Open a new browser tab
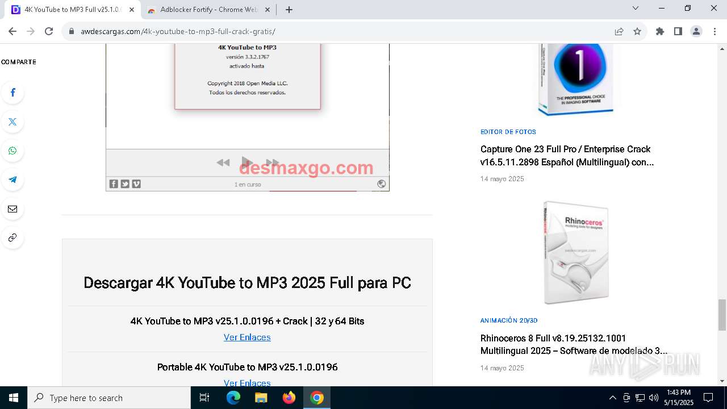 point(289,10)
